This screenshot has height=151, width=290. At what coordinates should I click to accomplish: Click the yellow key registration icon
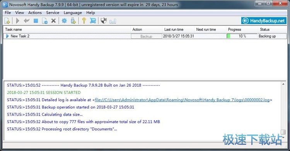84,21
